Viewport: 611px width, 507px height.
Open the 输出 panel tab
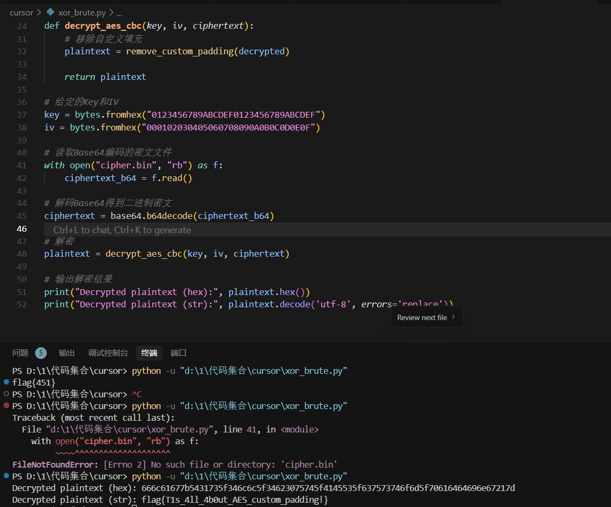pos(66,353)
